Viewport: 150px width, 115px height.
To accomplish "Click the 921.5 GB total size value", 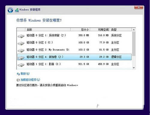I will (84, 64).
